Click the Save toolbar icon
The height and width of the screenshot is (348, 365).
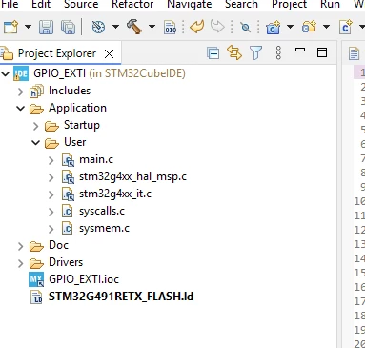coord(46,27)
